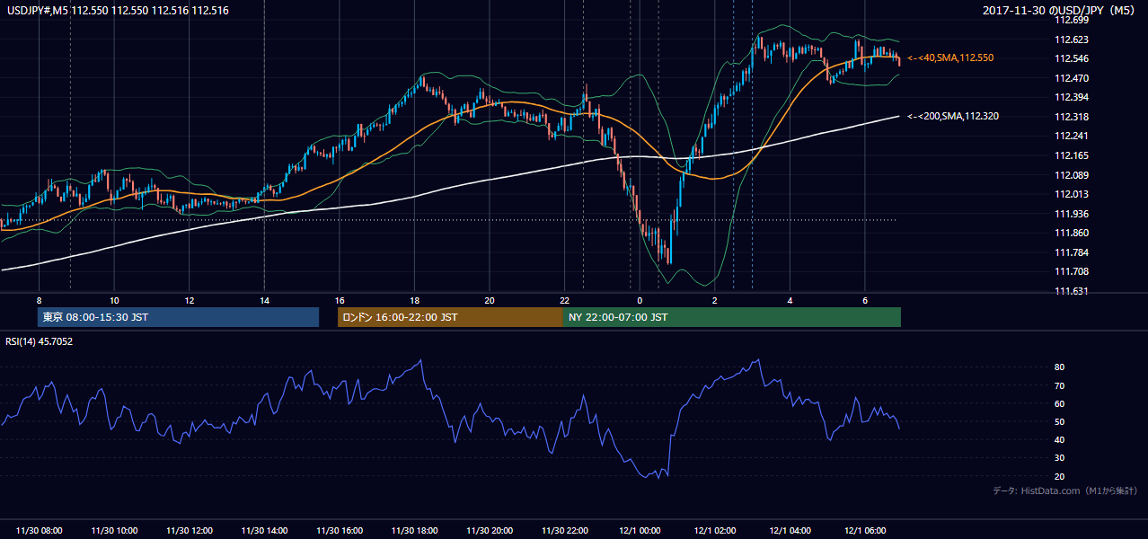Click hour label 4 under price chart
Viewport: 1148px width, 539px height.
[x=790, y=300]
